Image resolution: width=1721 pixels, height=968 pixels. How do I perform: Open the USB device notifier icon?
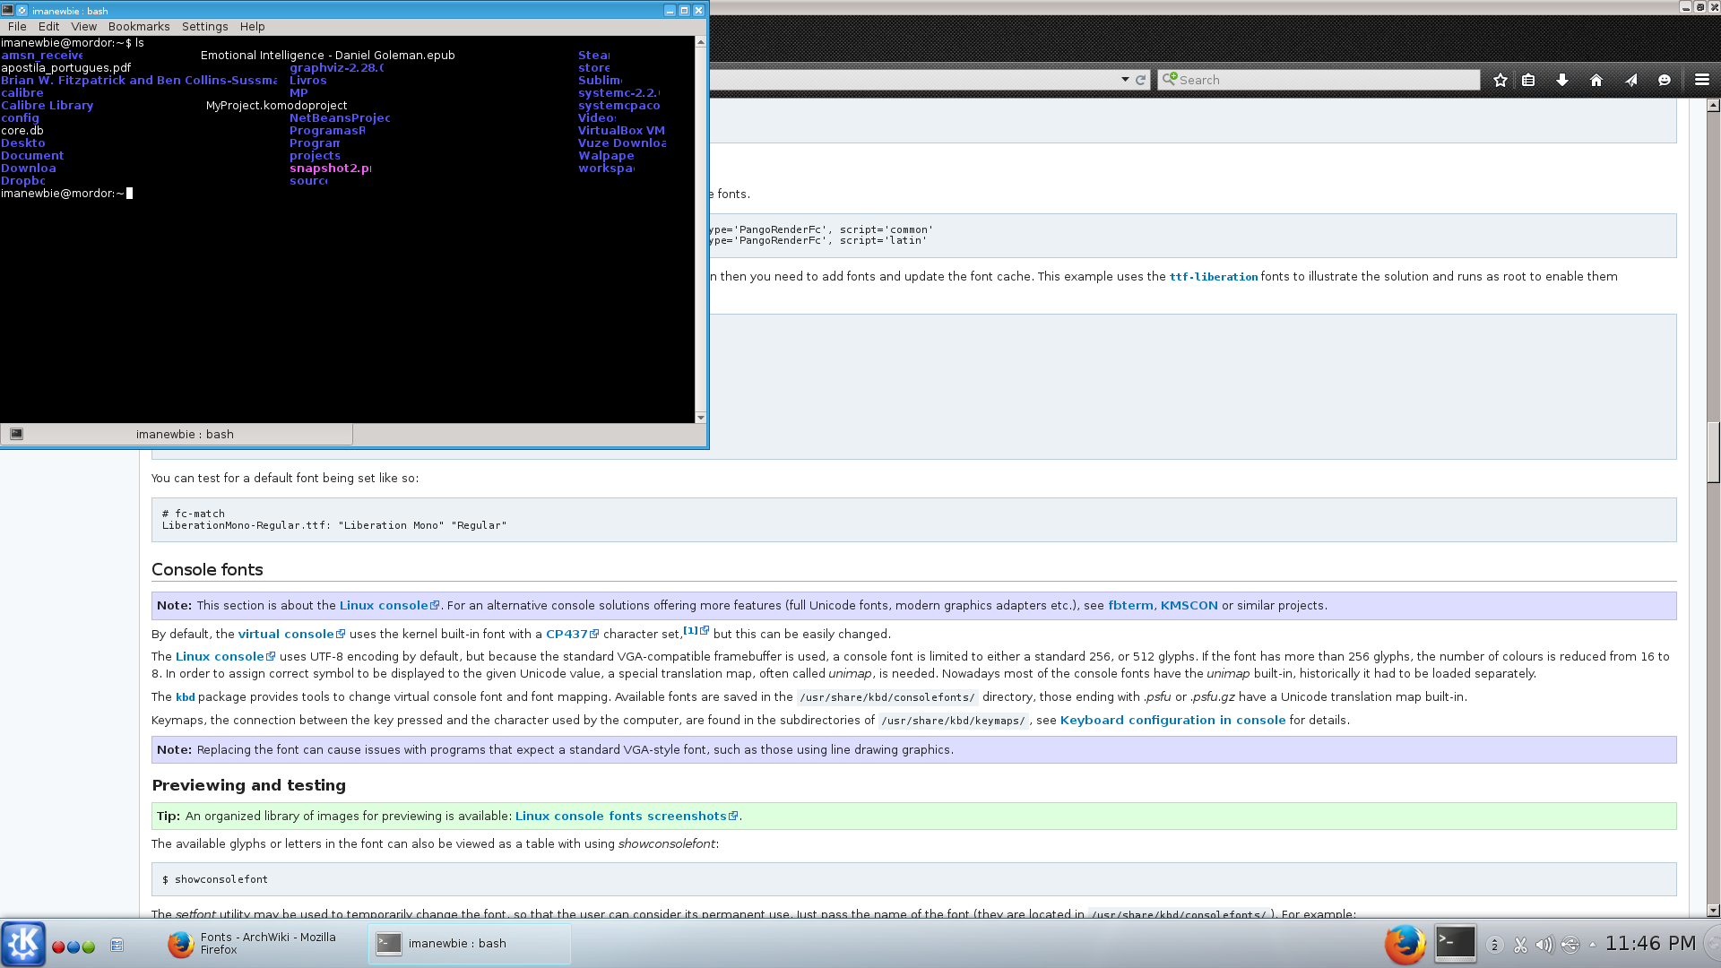pyautogui.click(x=1570, y=945)
